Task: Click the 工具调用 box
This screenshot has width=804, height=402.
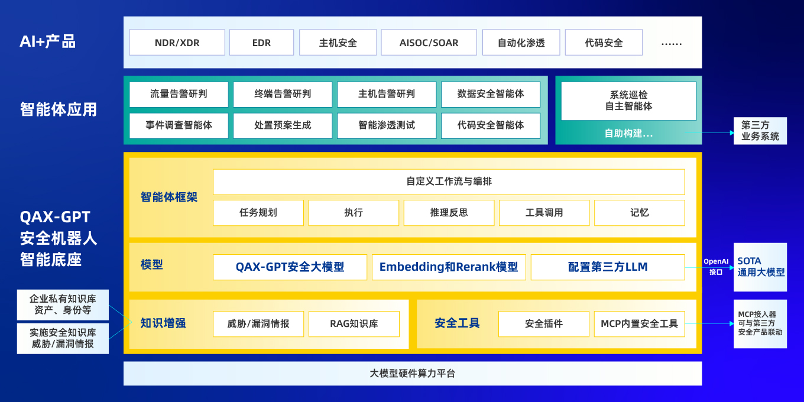Action: 544,213
